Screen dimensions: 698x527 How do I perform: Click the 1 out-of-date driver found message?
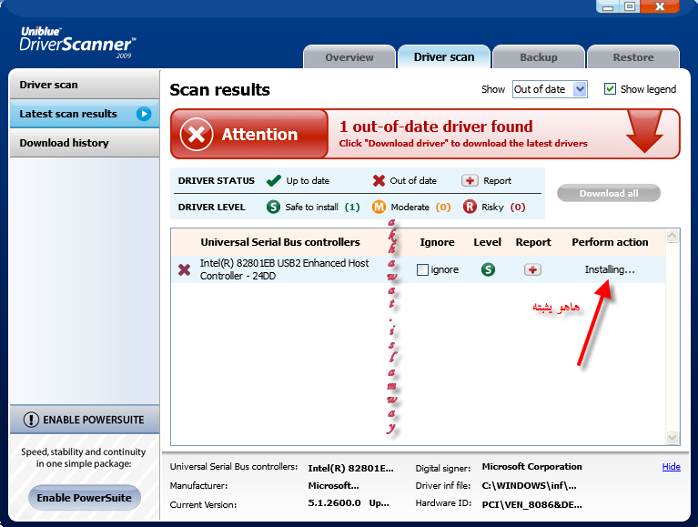[436, 127]
